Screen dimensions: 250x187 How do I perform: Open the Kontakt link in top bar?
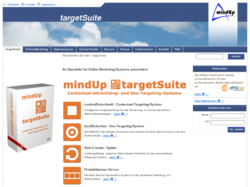tap(31, 4)
